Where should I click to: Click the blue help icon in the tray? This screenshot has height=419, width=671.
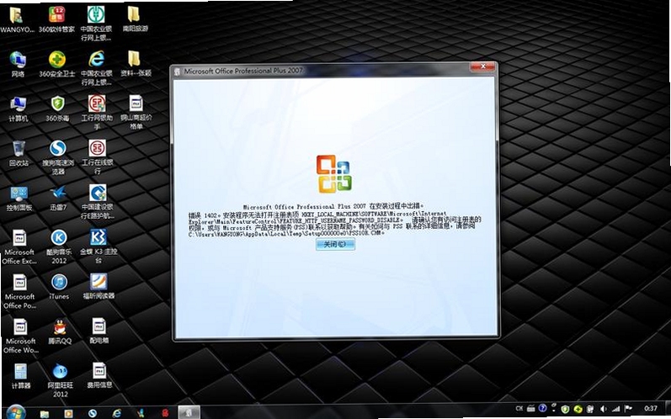[x=543, y=408]
